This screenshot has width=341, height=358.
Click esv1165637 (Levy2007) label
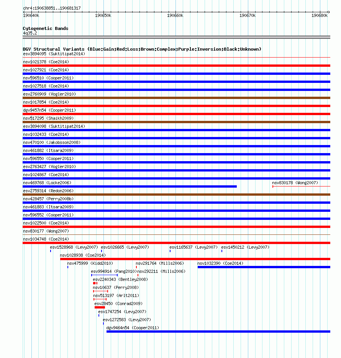pos(193,247)
